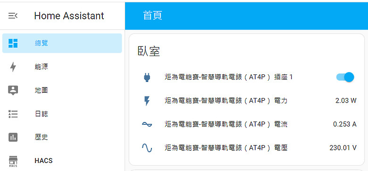Collapse the sidebar with the hamburger menu icon
This screenshot has width=368, height=171.
(x=13, y=16)
